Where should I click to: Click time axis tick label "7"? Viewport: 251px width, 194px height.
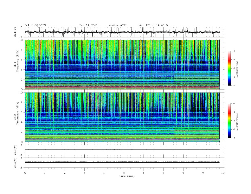(164, 173)
